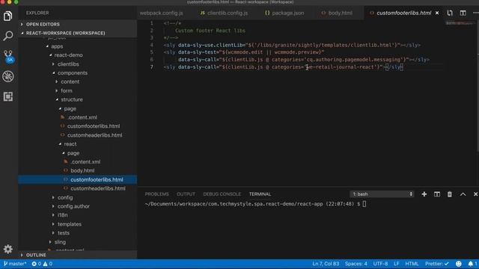Open the Debug Console panel tab
Viewport: 479px width, 269px height.
[222, 194]
